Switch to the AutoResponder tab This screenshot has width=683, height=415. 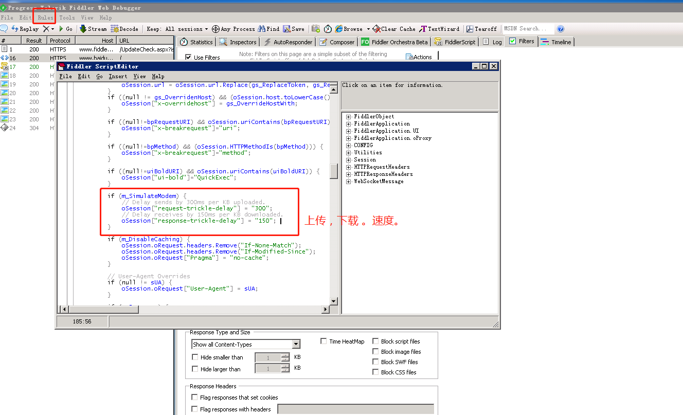click(x=288, y=42)
